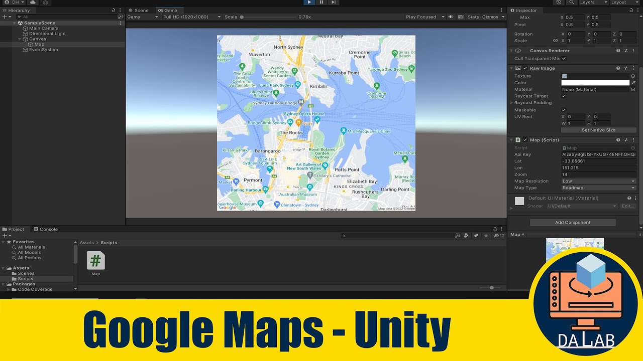Viewport: 643px width, 361px height.
Task: Open Unity cloud services icon
Action: 33,3
